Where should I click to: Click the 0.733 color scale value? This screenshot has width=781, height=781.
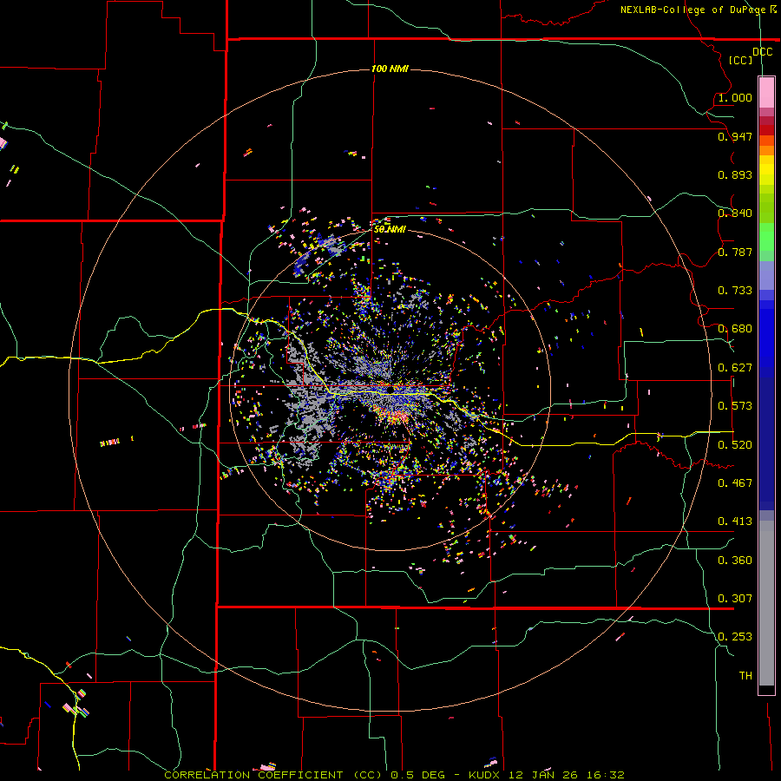coord(735,291)
